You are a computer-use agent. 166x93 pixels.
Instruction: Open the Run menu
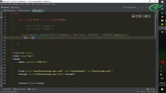pyautogui.click(x=33, y=4)
